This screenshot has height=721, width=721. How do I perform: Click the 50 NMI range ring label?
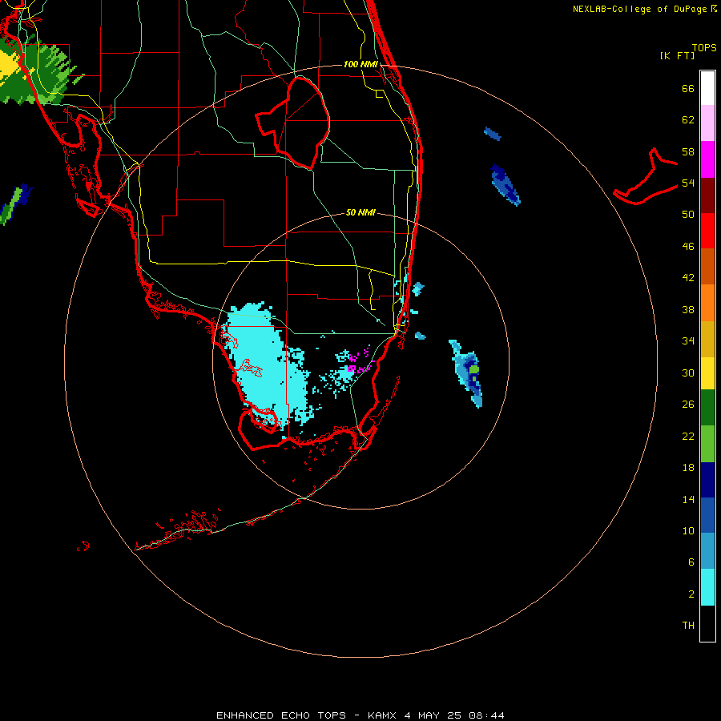[360, 212]
